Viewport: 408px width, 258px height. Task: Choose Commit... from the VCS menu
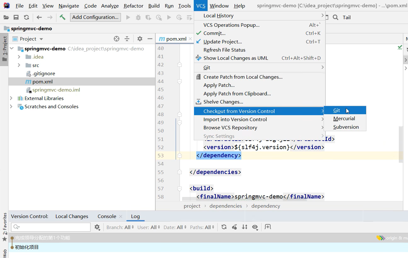(x=259, y=33)
